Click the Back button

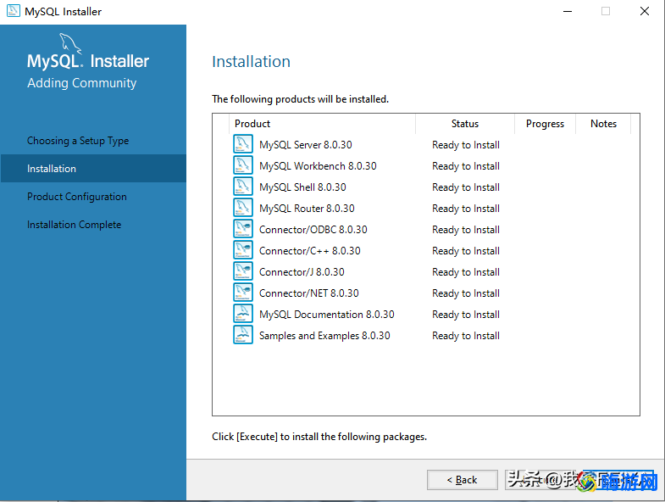tap(463, 480)
